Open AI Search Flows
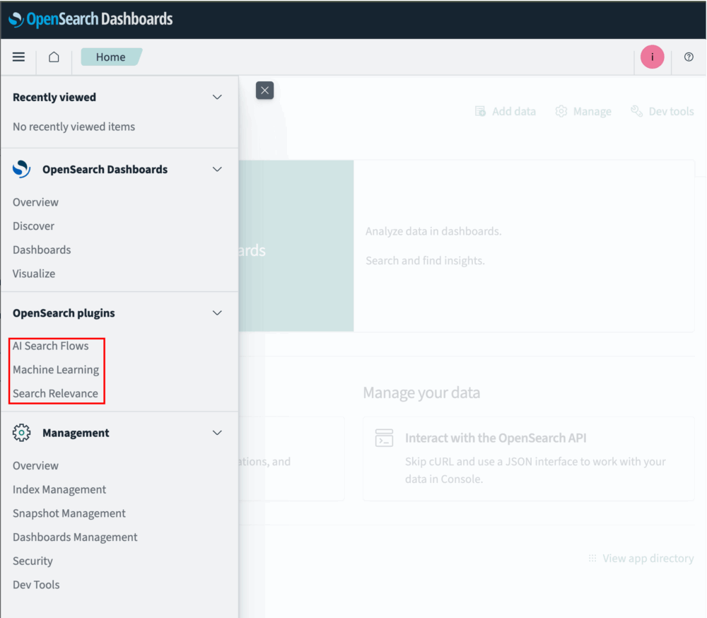The image size is (707, 618). click(50, 346)
